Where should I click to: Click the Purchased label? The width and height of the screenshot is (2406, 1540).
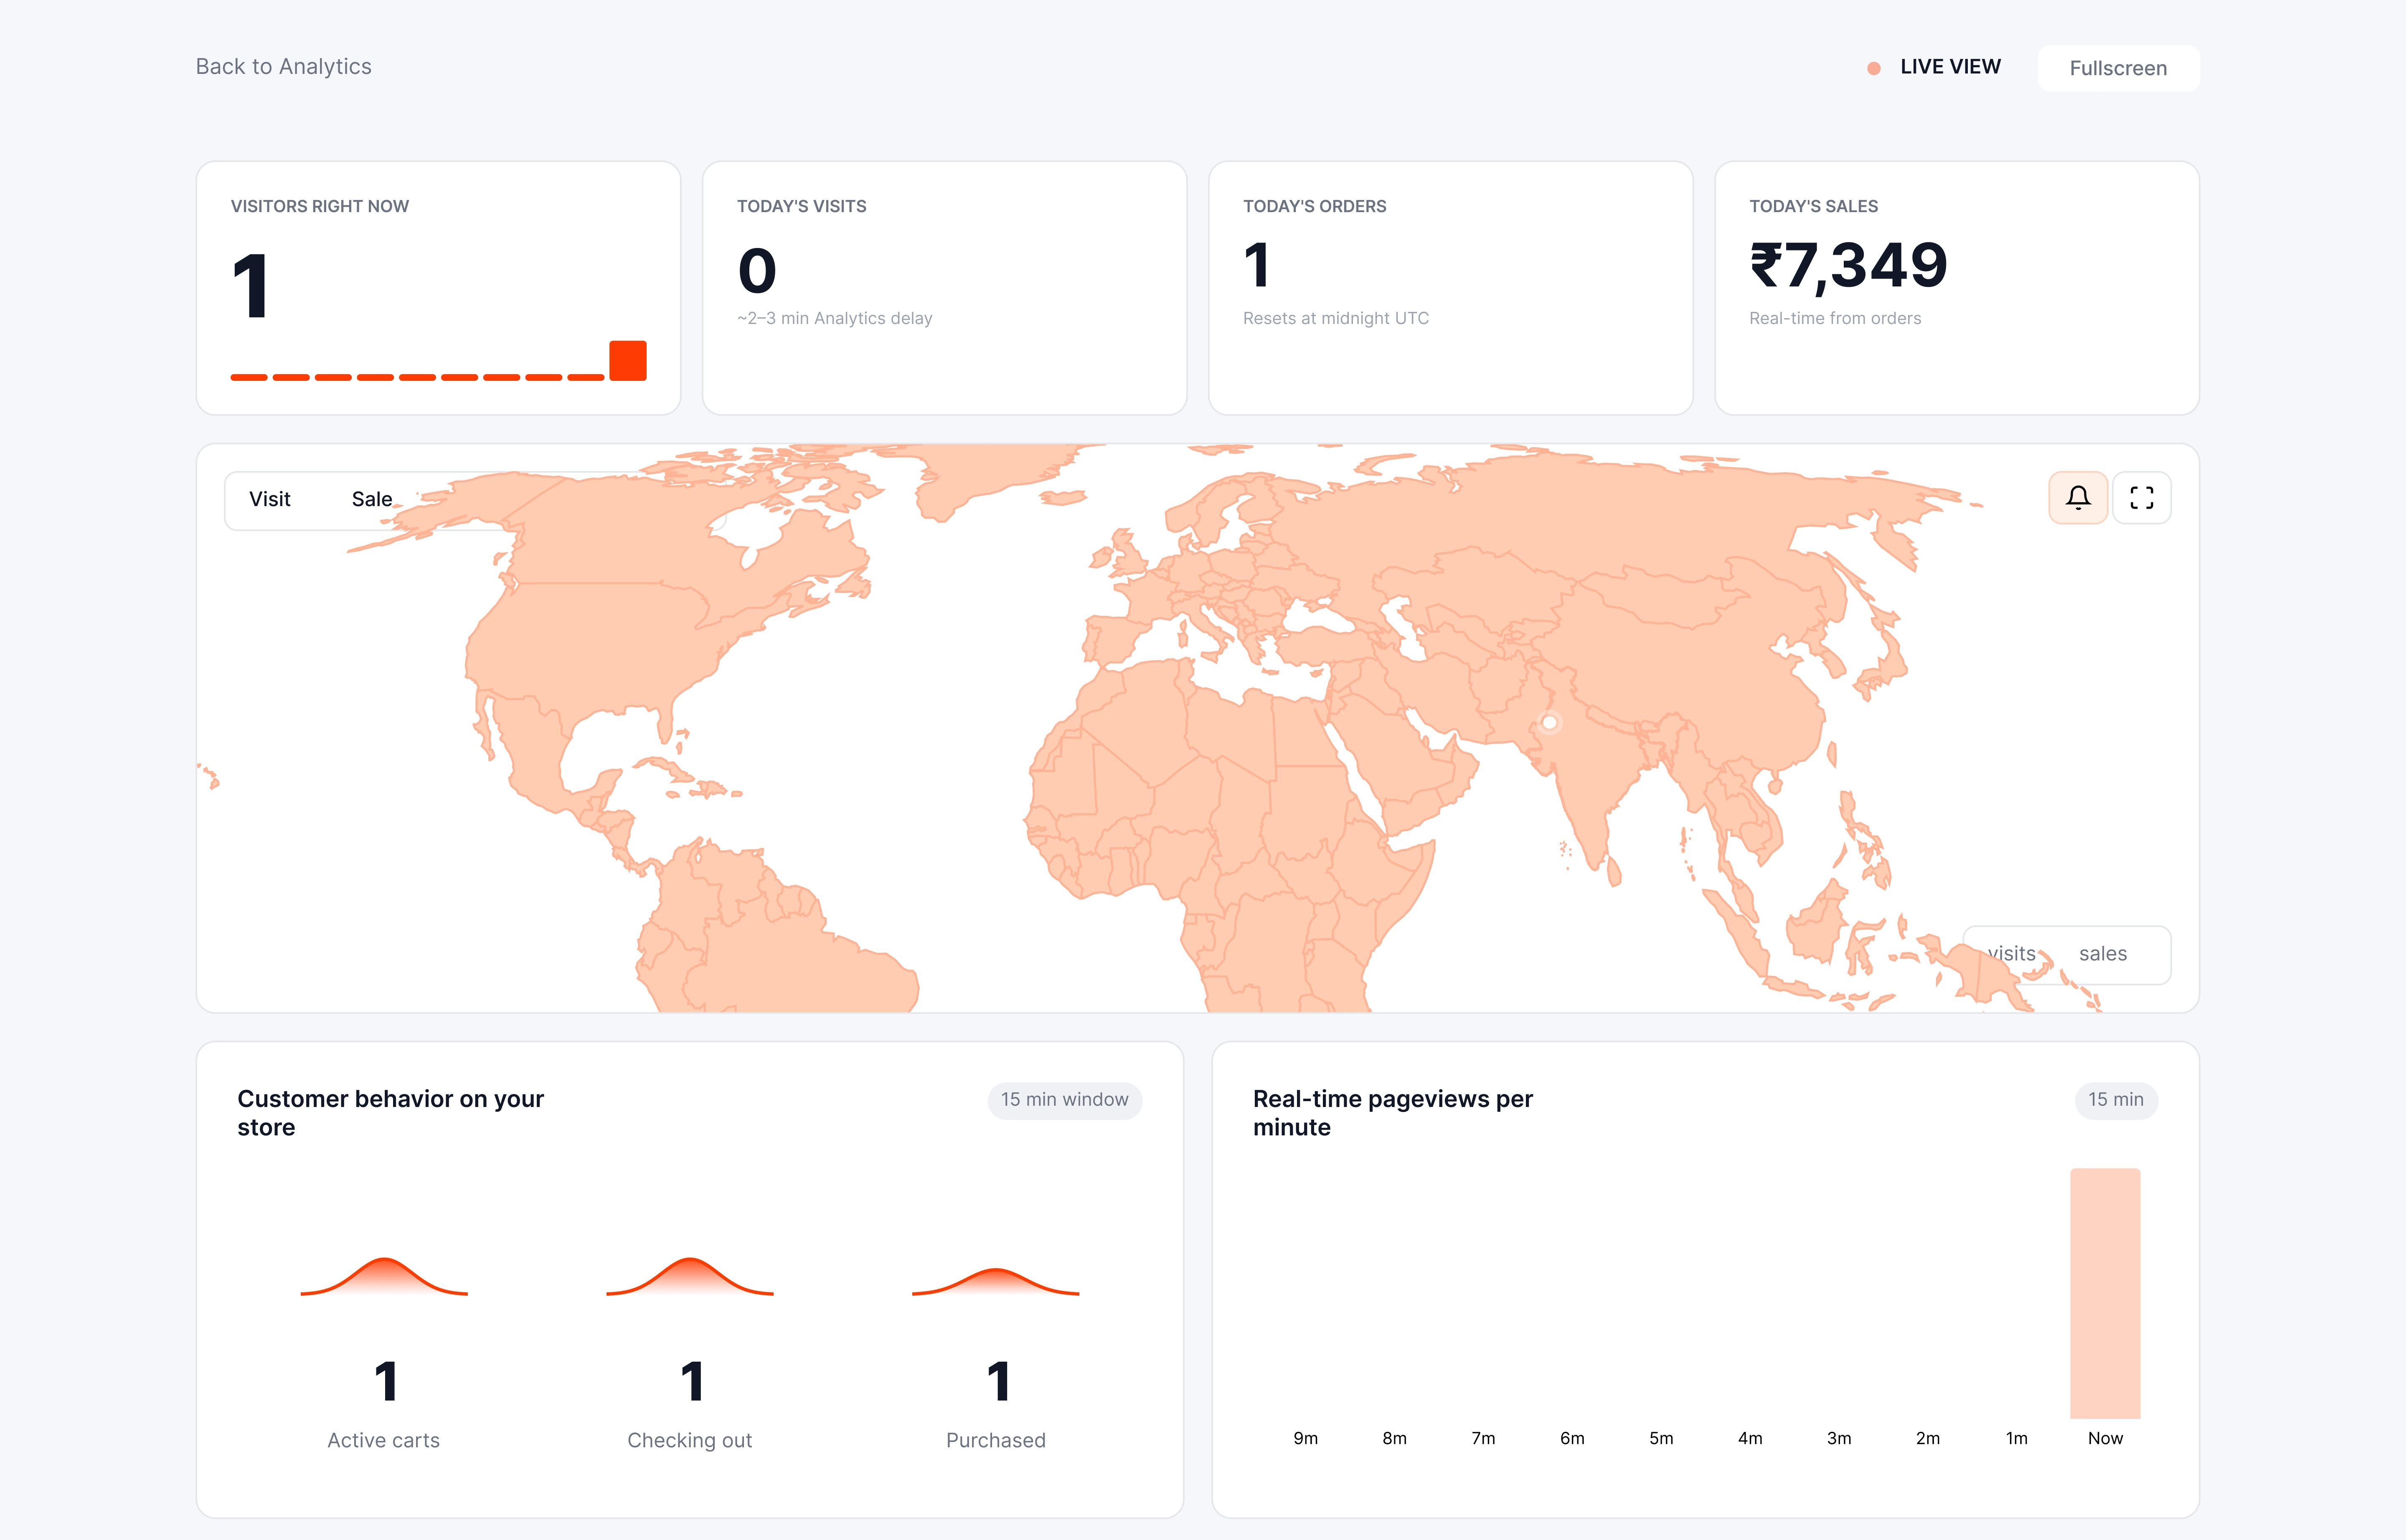point(995,1440)
